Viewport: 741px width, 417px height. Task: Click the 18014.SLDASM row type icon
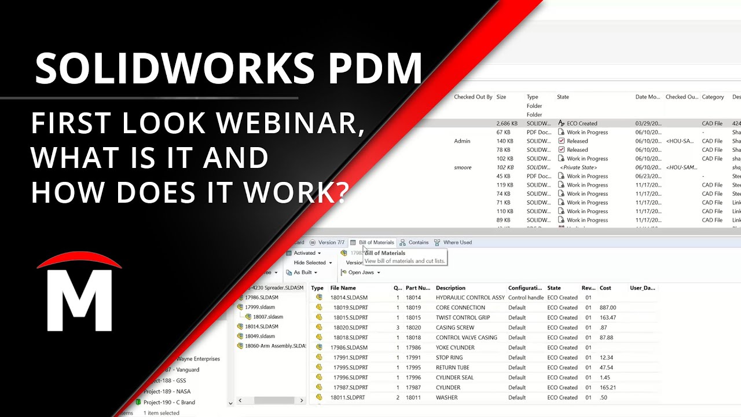click(x=319, y=298)
